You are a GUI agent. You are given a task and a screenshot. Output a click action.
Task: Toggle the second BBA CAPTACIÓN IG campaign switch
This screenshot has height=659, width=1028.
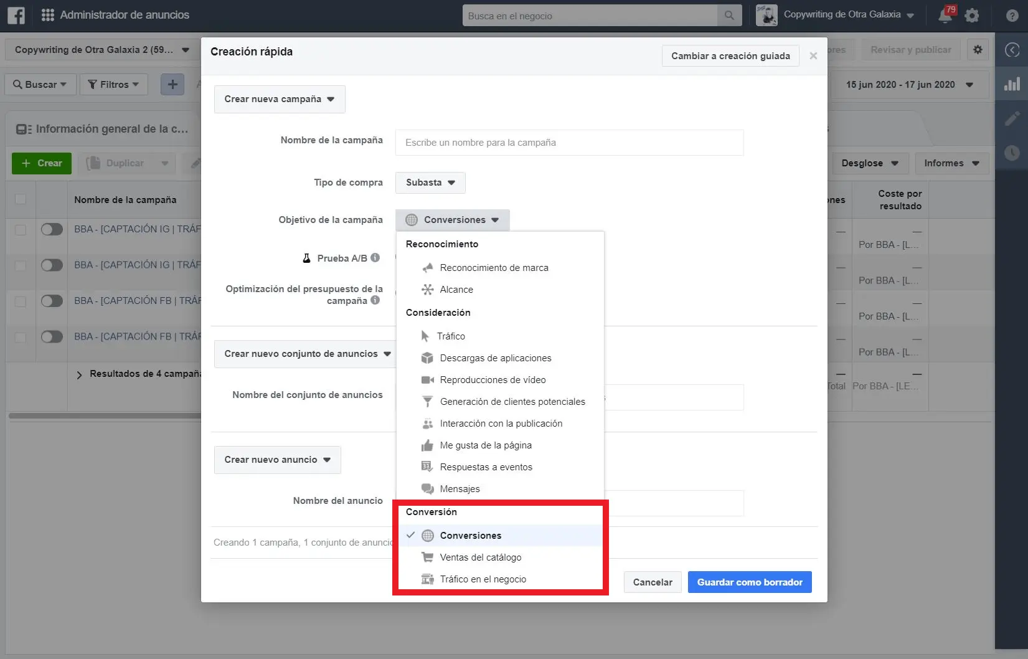52,265
